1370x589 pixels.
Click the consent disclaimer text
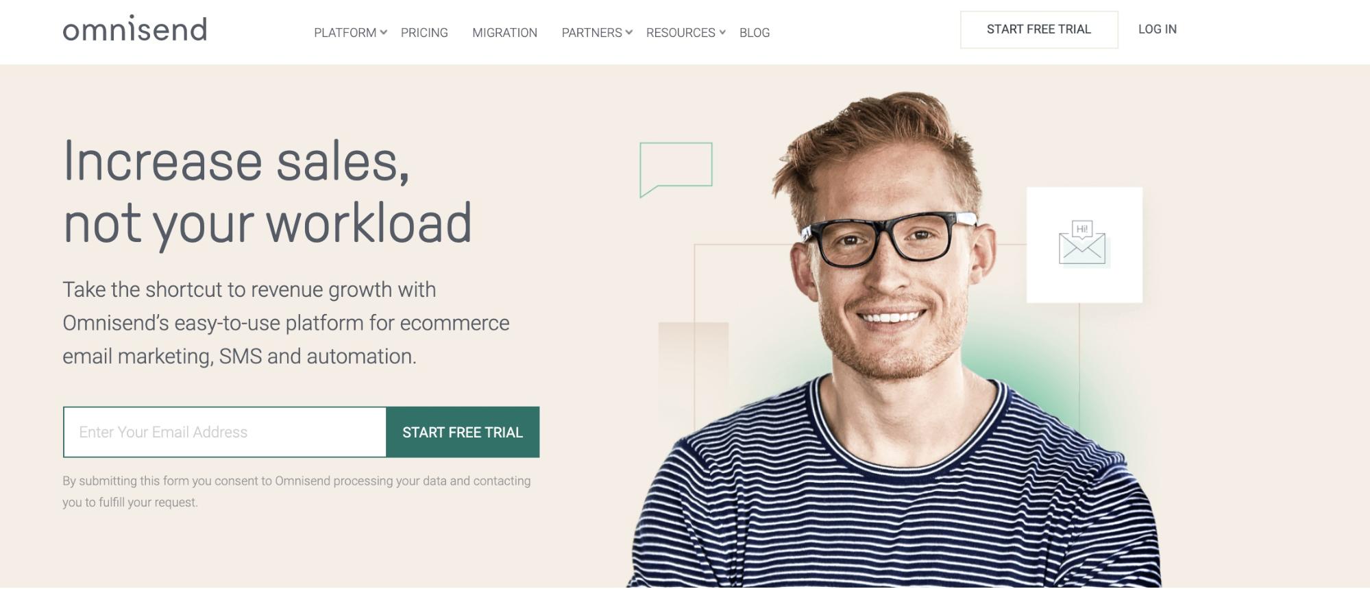click(x=297, y=492)
